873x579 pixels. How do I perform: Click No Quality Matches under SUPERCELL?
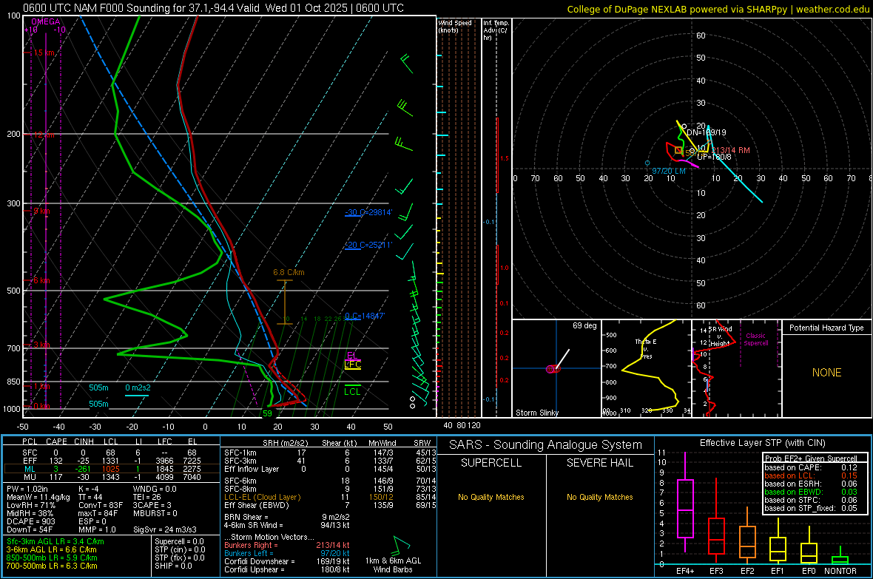click(491, 497)
